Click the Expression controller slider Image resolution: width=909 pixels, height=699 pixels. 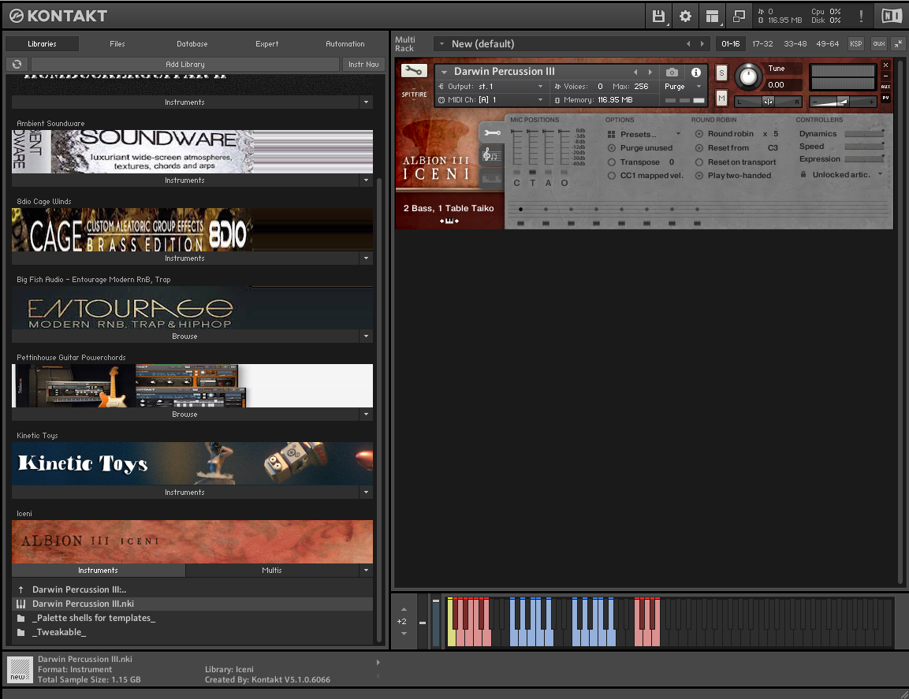click(864, 159)
